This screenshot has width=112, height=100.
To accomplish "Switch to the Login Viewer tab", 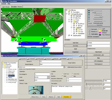I will pyautogui.click(x=6, y=7).
